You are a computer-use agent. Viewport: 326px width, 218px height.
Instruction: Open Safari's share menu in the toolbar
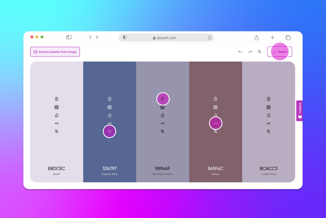click(257, 37)
